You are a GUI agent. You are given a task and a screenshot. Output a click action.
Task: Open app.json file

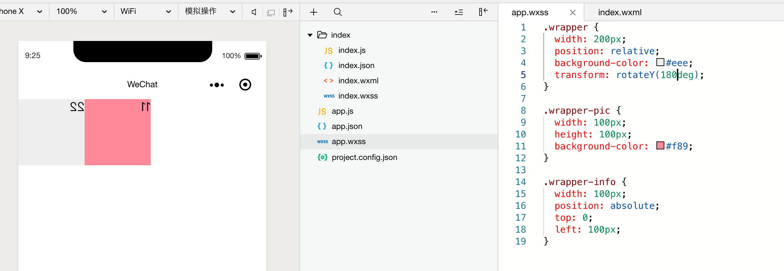(x=347, y=126)
